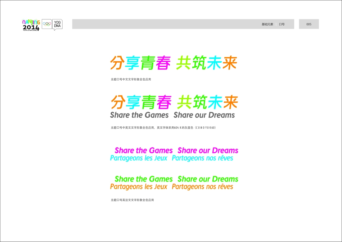The width and height of the screenshot is (342, 242).
Task: Expand the gray header bar at the top
Action: 180,23
